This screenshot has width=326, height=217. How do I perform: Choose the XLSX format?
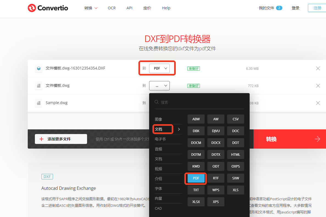[196, 202]
